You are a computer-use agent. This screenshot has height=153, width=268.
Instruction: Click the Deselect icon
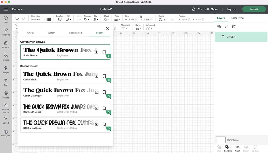pyautogui.click(x=59, y=19)
